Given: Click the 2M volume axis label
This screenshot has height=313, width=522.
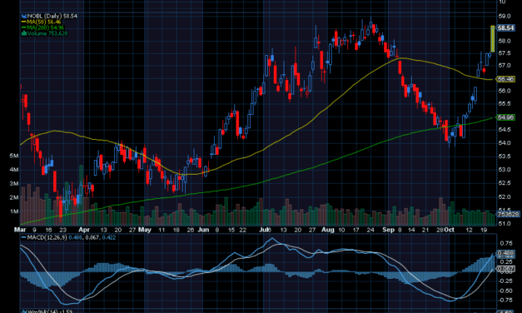Looking at the screenshot, I should pos(14,197).
